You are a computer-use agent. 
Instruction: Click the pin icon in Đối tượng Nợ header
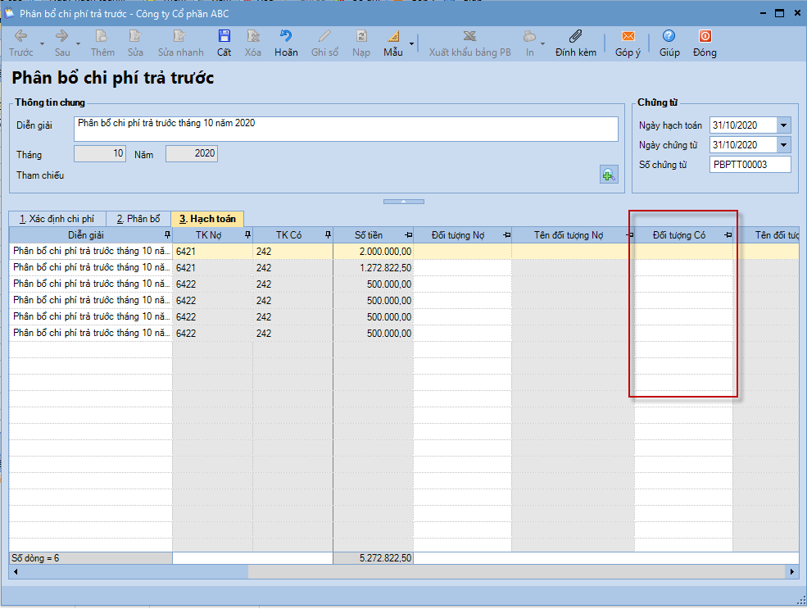point(506,234)
